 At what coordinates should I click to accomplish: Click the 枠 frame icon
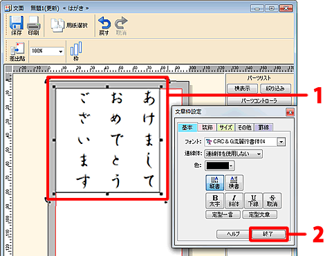pos(76,51)
